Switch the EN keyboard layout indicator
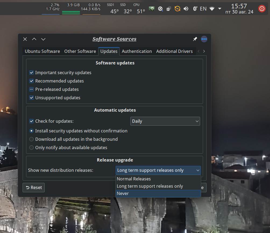The width and height of the screenshot is (270, 233). [x=203, y=9]
